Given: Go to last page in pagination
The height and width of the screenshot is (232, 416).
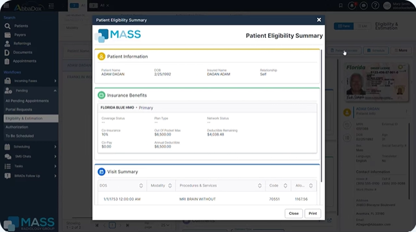Looking at the screenshot, I should [x=127, y=225].
